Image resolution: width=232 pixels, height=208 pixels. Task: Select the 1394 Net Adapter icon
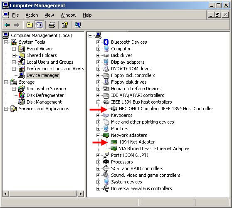(x=114, y=142)
